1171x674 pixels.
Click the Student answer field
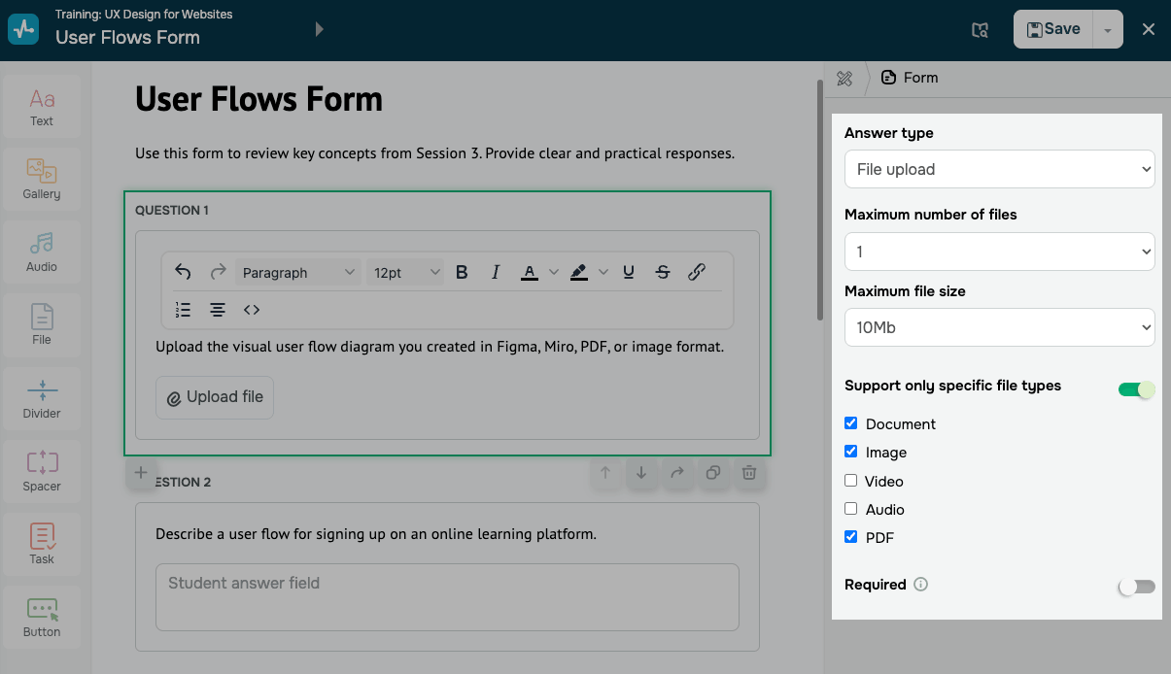coord(447,596)
